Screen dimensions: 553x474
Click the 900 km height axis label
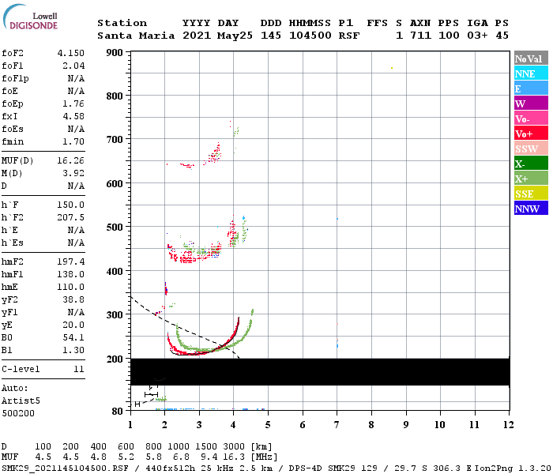(x=115, y=53)
